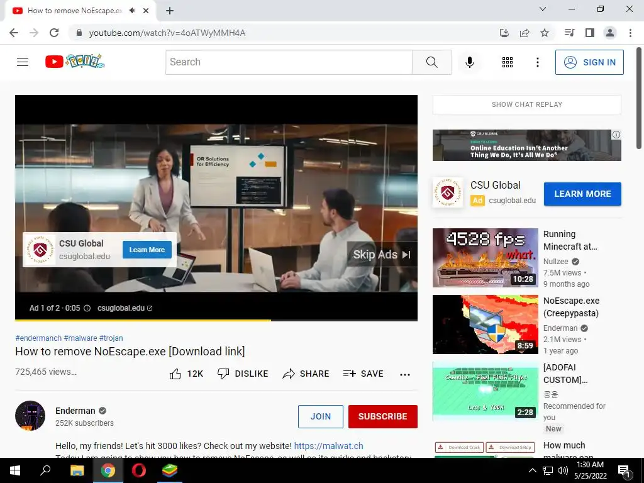Open File Explorer from taskbar

(77, 470)
